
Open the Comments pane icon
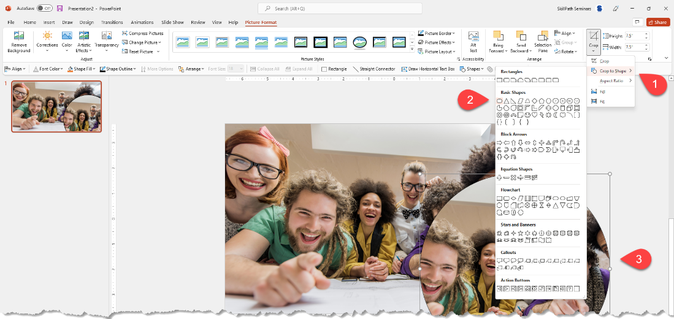tap(637, 22)
